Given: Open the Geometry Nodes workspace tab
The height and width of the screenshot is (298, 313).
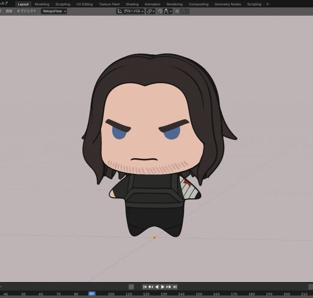Looking at the screenshot, I should [228, 4].
